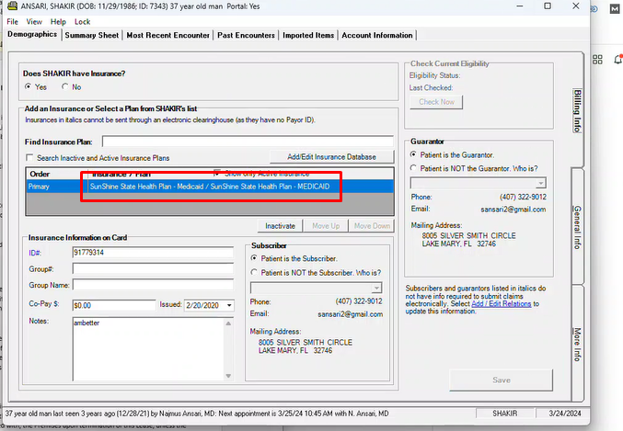
Task: Click the Add/Edit Insurance Database button
Action: click(331, 157)
